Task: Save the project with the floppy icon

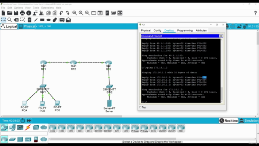Action: (x=16, y=13)
